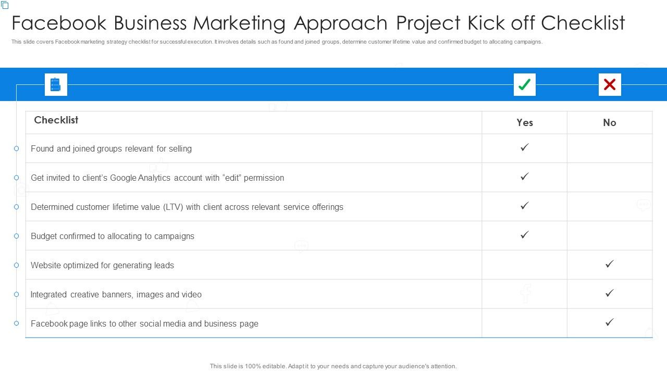Image resolution: width=667 pixels, height=375 pixels.
Task: Click the Yes checkmark for budget confirmed row
Action: pos(525,235)
